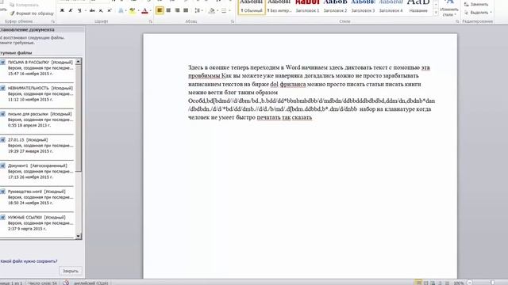Viewport: 508px width, 285px height.
Task: Click proofing errors icon in status bar
Action: (66, 283)
